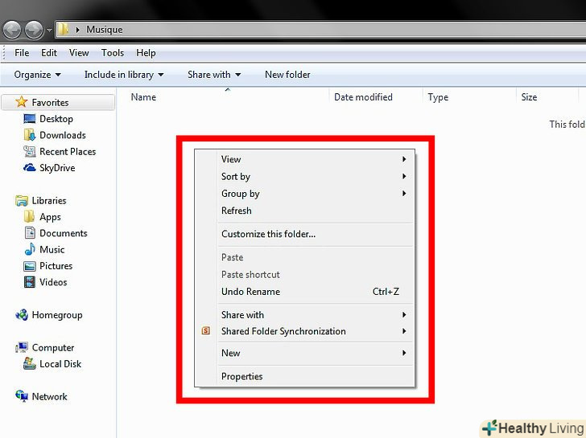The image size is (586, 438).
Task: Click the Apps library folder icon
Action: click(30, 217)
